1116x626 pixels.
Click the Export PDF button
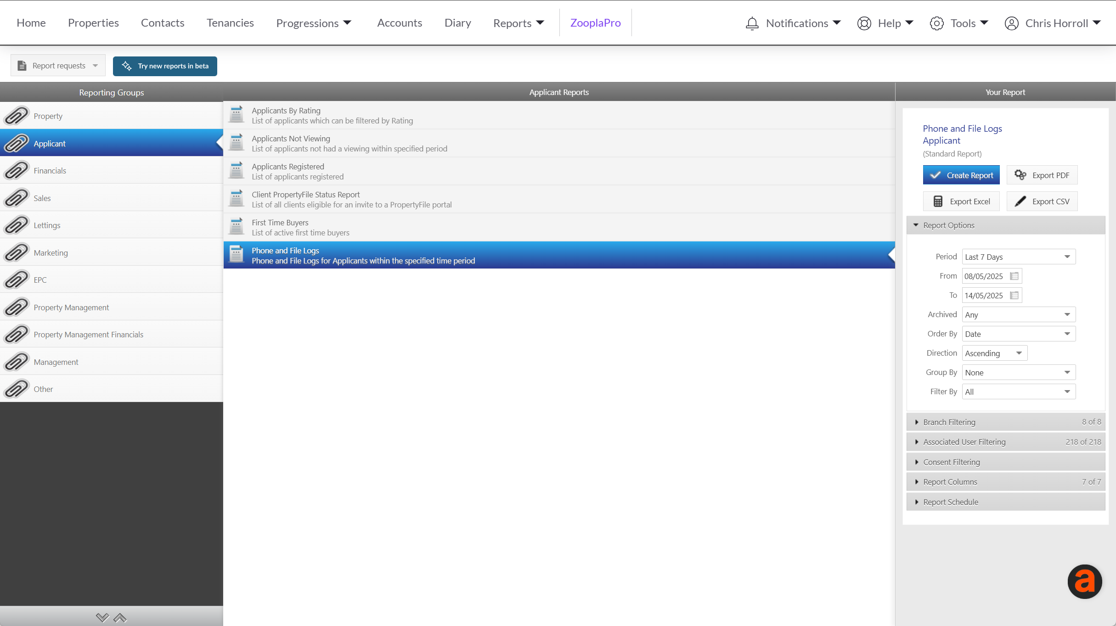[1042, 175]
